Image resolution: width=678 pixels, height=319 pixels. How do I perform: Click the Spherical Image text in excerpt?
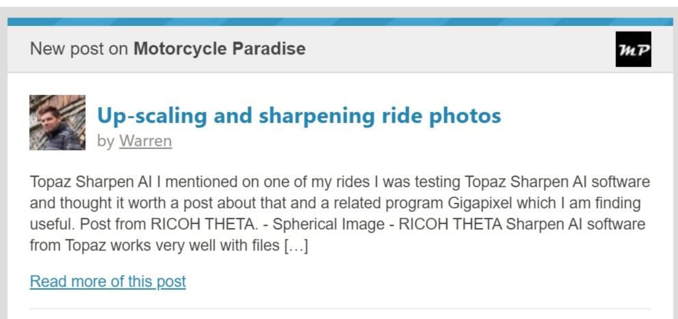tap(328, 225)
